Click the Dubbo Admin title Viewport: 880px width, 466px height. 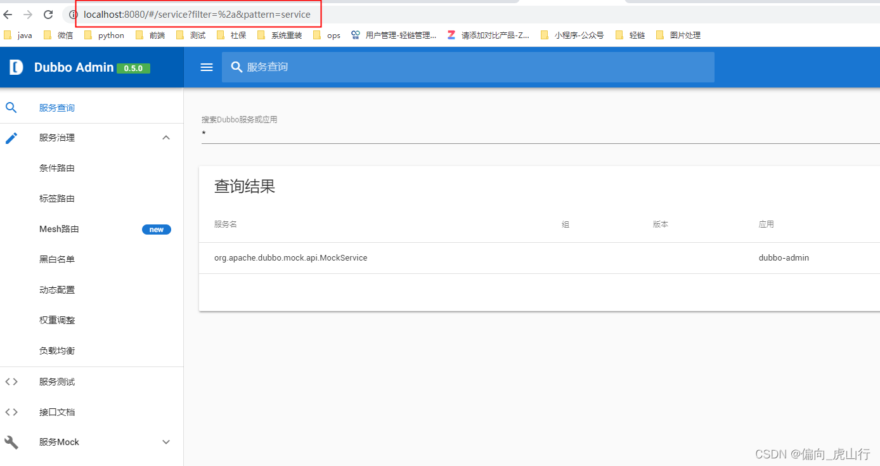[x=74, y=67]
